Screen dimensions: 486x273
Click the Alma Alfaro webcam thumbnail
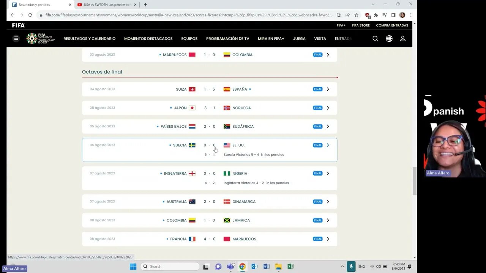click(x=454, y=136)
